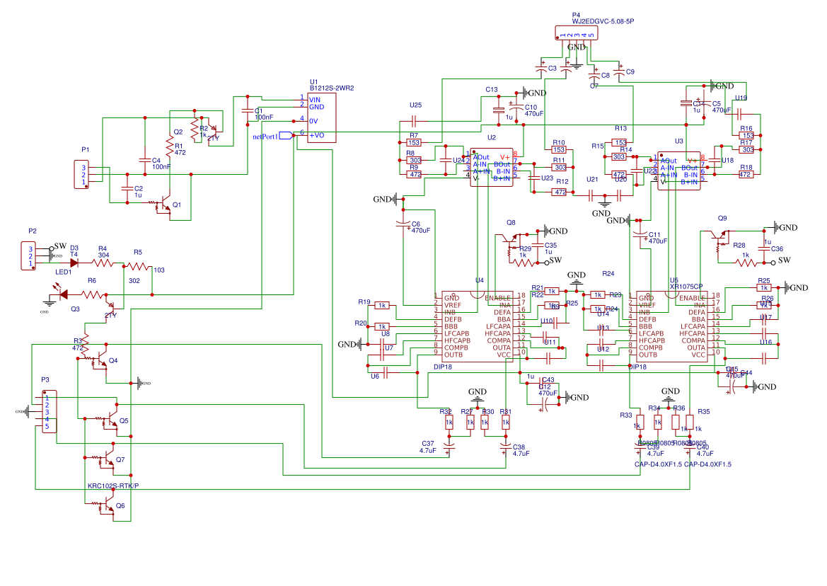
Task: Select the XR1075CP part label
Action: click(x=686, y=287)
